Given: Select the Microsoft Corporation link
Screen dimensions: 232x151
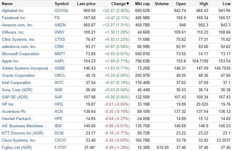Looking at the screenshot, I should point(20,54).
